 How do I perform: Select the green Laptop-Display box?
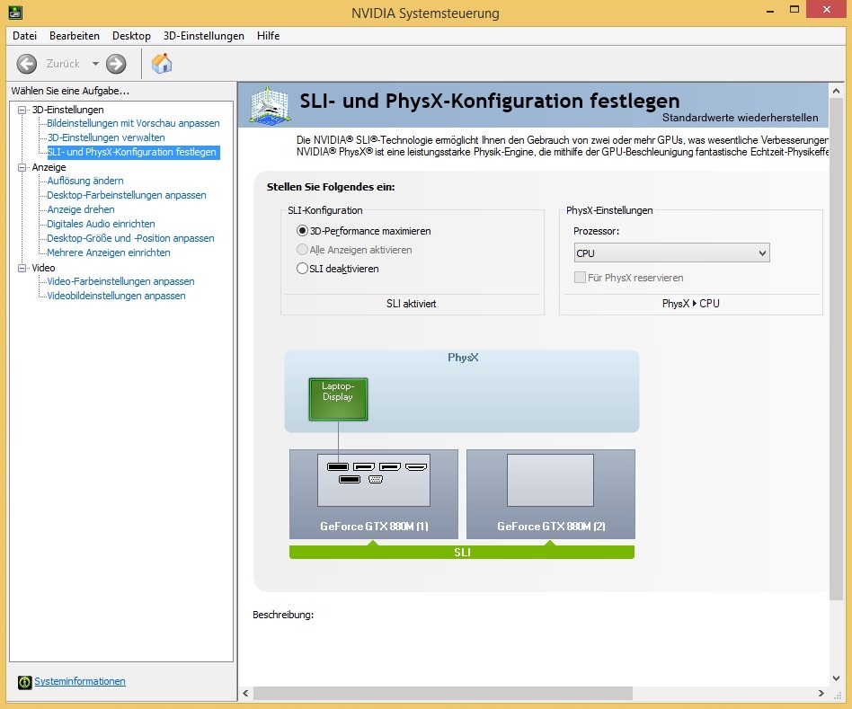[338, 399]
